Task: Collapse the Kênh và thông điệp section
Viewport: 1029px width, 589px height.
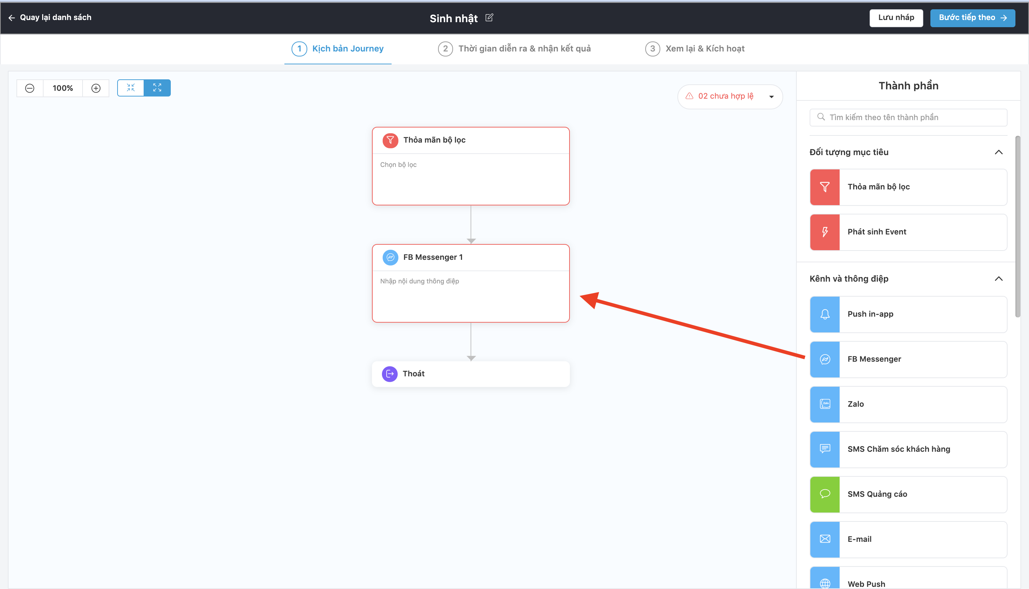Action: click(999, 279)
